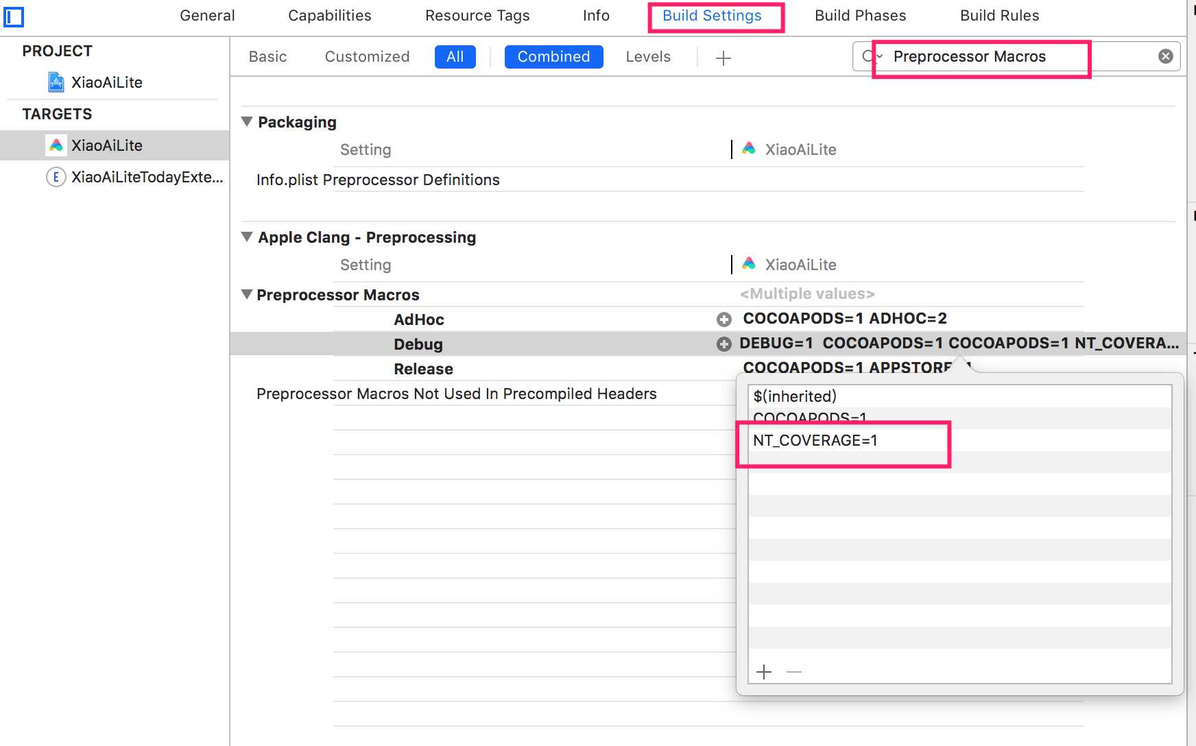
Task: Select the NT_COVERAGE=1 entry in the popup
Action: click(959, 440)
